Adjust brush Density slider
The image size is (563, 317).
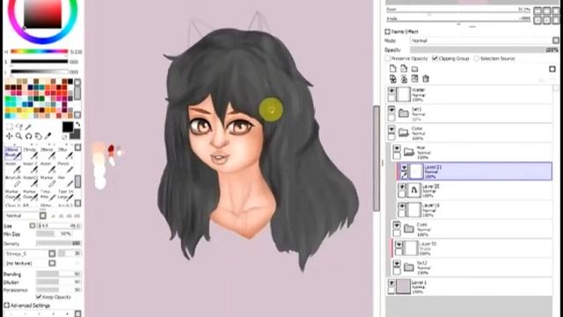(x=59, y=244)
